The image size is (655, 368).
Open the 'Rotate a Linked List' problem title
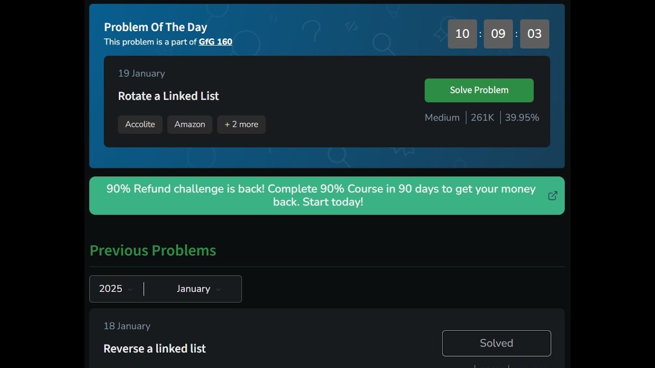click(168, 96)
